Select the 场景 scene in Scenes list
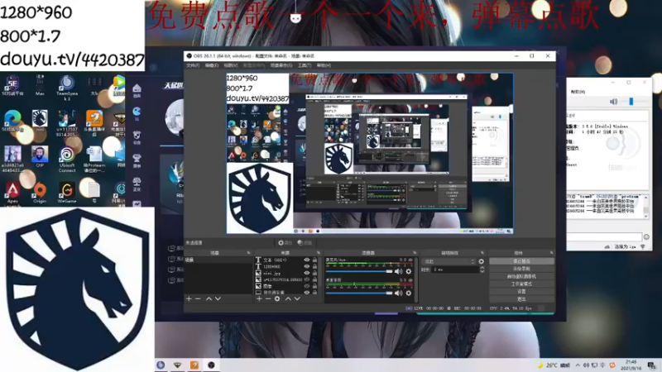662x372 pixels. click(218, 260)
